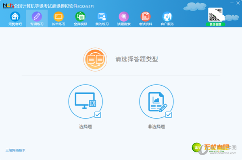Select the 专项练习 pencil icon
242x160 pixels.
(37, 16)
